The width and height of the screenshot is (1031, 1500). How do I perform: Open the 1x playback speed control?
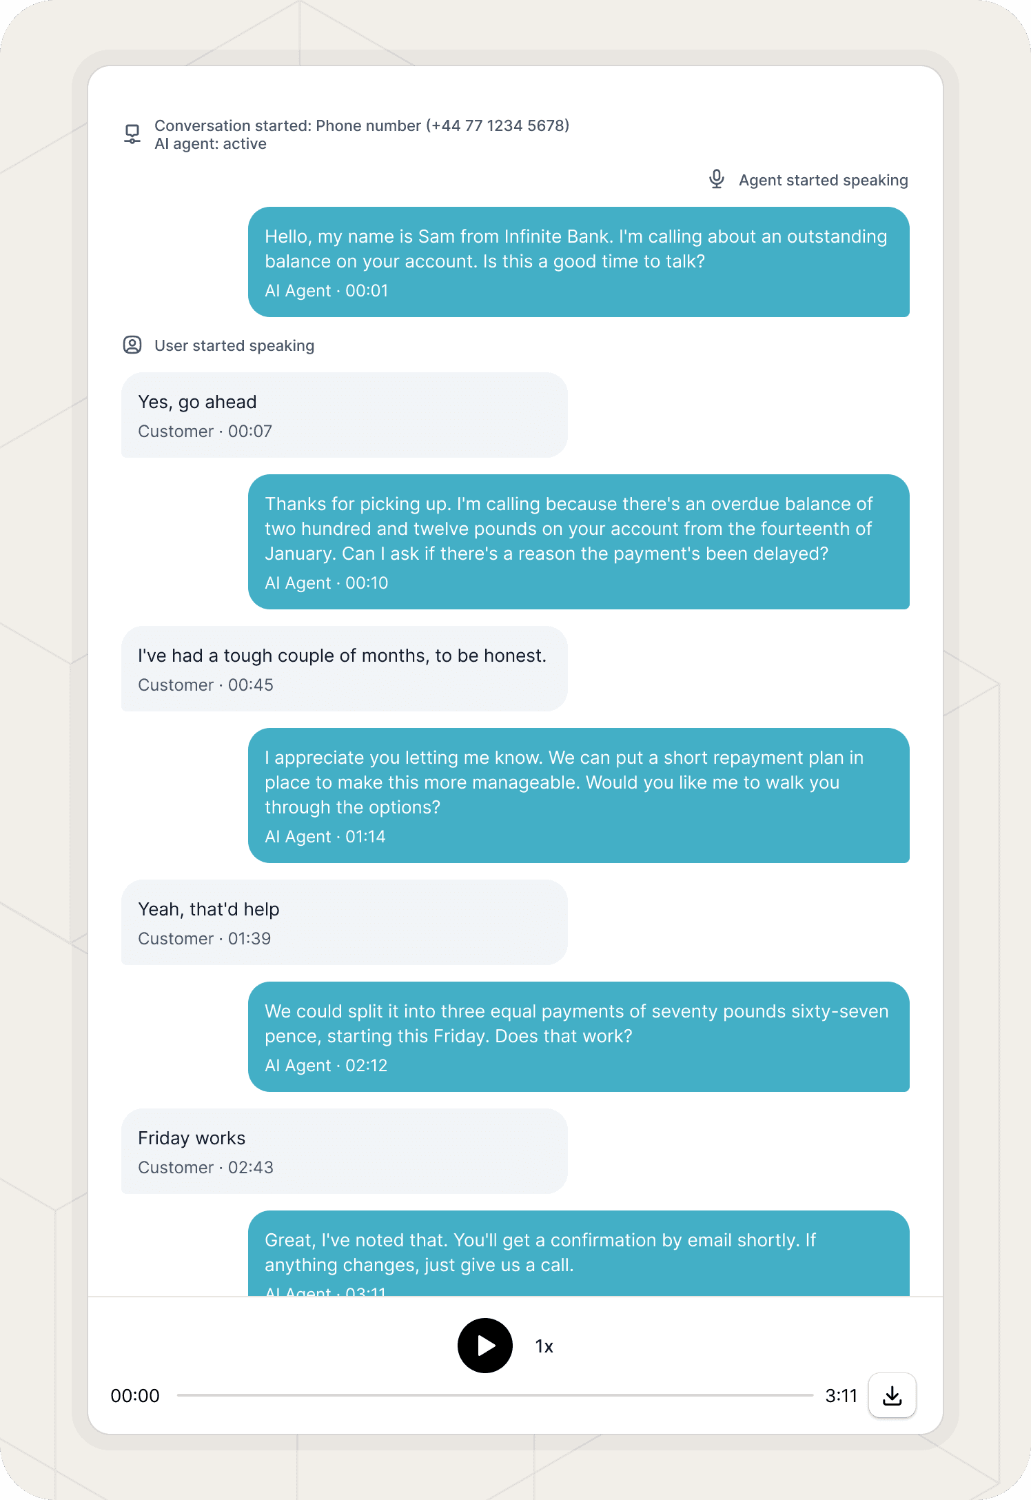[x=543, y=1346]
